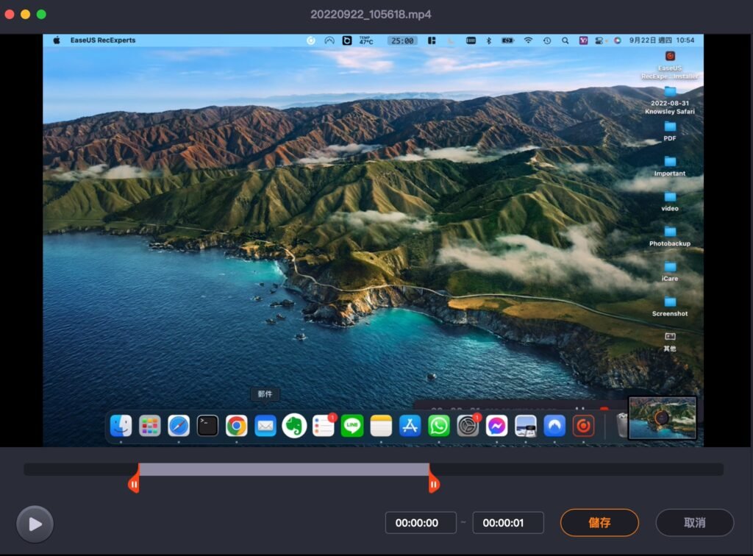Click the 25:00 timer in menu bar
This screenshot has height=556, width=753.
coord(402,40)
